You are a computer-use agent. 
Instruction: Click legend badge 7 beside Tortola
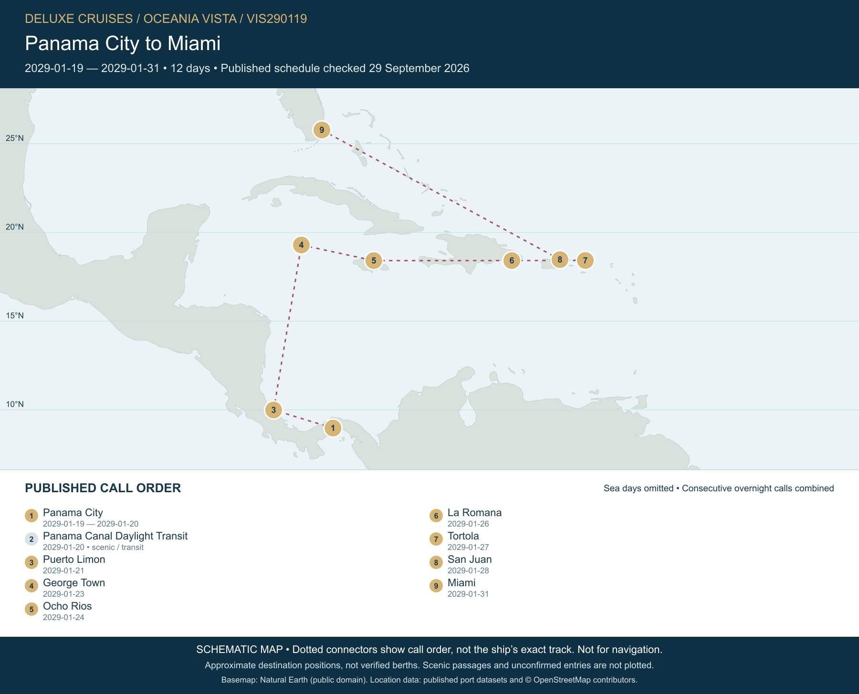pos(436,539)
